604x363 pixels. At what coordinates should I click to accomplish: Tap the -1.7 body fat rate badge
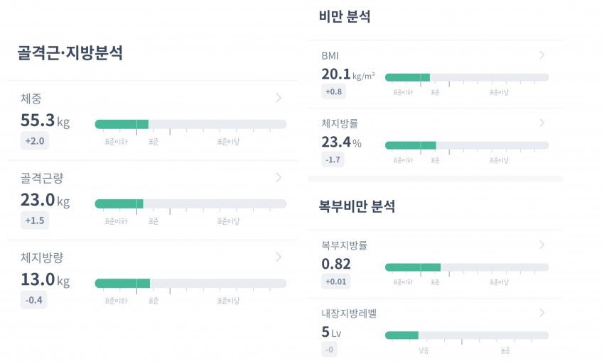coord(332,160)
